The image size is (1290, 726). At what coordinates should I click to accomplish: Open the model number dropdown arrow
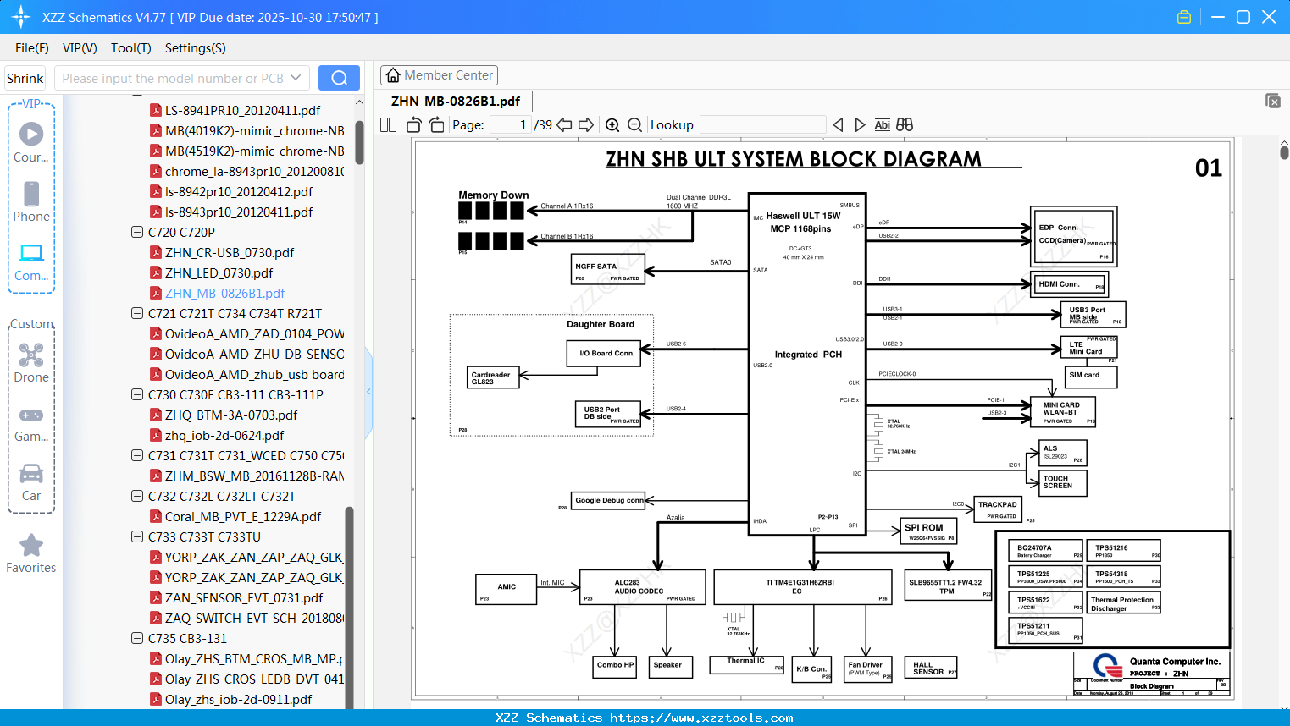[x=296, y=78]
